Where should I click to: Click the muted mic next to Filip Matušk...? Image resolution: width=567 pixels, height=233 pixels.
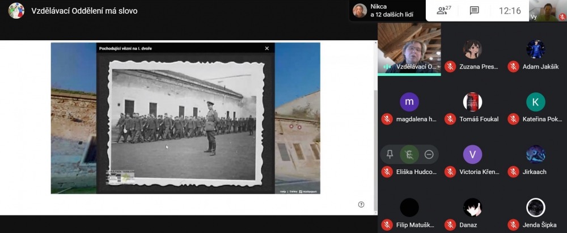(x=387, y=224)
